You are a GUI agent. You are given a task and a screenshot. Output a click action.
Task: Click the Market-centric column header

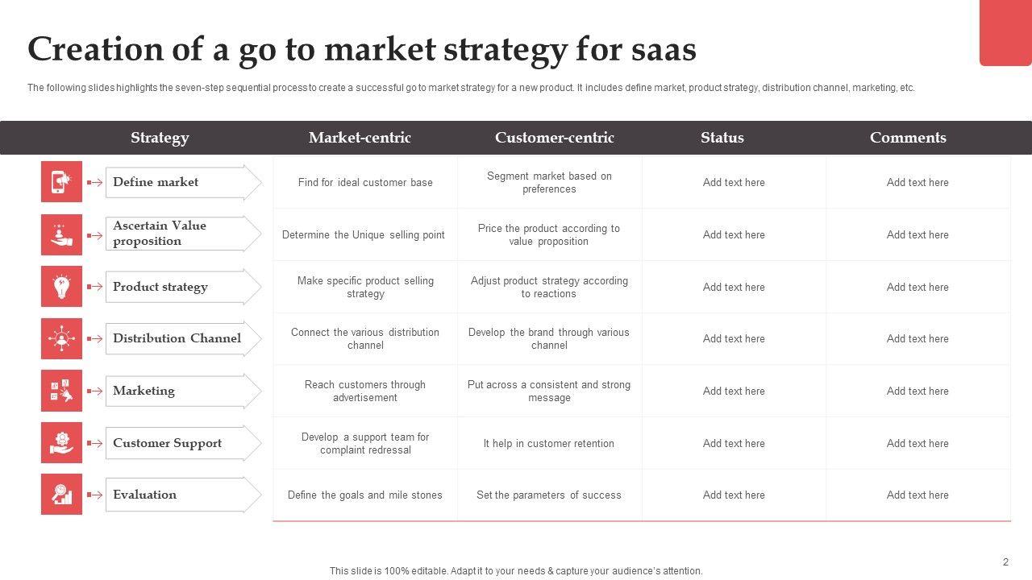(x=360, y=138)
